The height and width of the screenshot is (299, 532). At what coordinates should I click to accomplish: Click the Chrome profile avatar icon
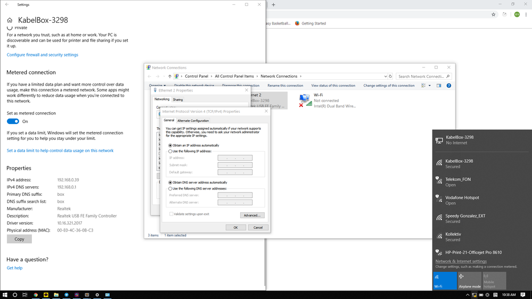tap(517, 14)
